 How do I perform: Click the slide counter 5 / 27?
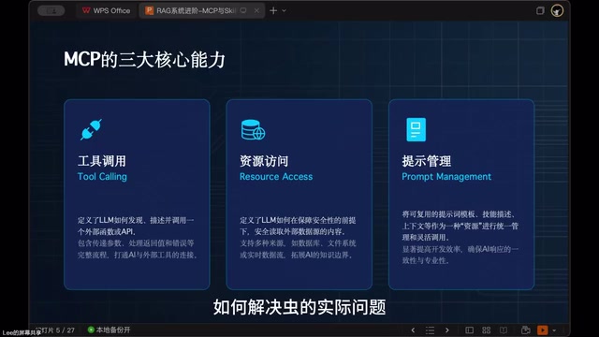pyautogui.click(x=66, y=330)
